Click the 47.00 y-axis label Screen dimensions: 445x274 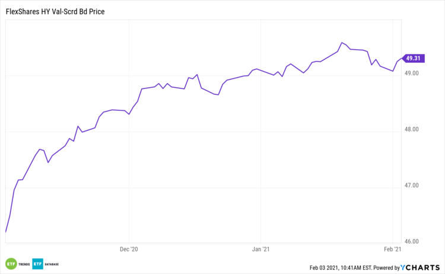click(411, 186)
